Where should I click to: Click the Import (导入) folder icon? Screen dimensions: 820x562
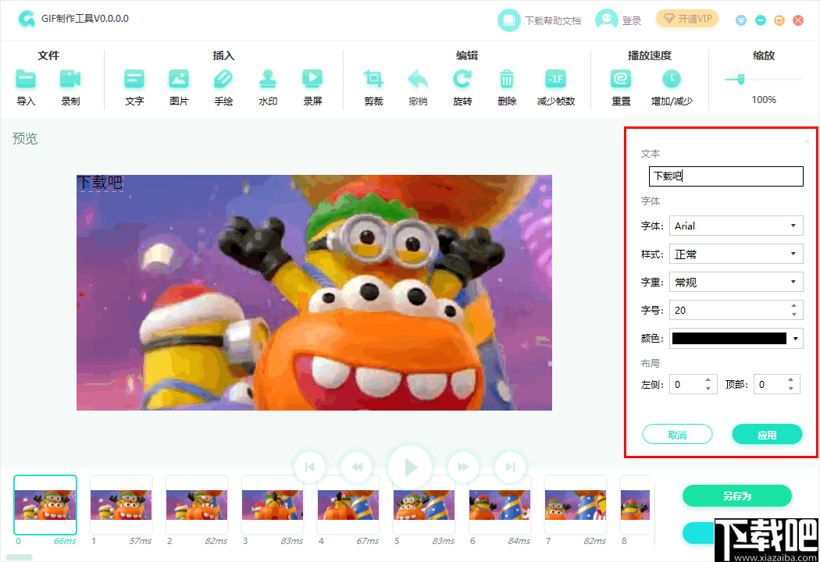tap(26, 80)
